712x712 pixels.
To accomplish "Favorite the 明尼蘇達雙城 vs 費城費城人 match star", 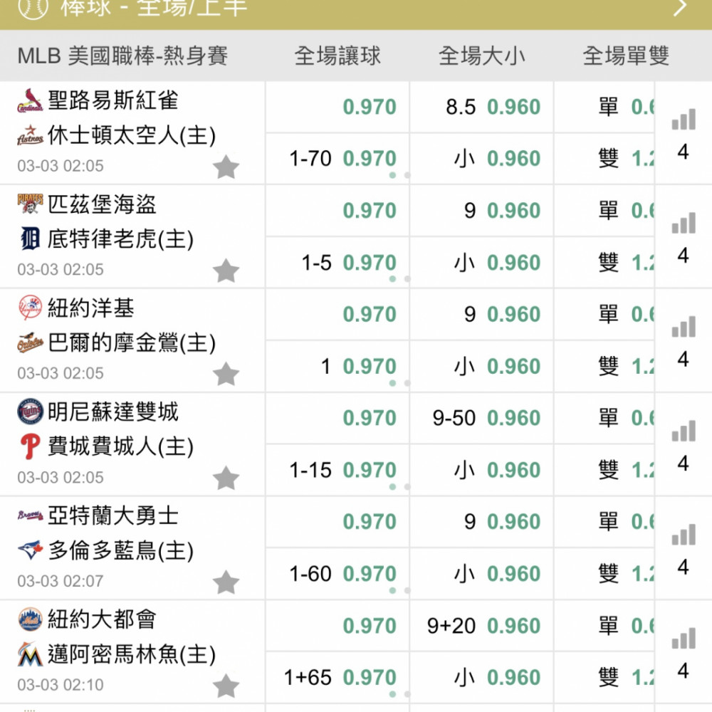I will coord(226,478).
